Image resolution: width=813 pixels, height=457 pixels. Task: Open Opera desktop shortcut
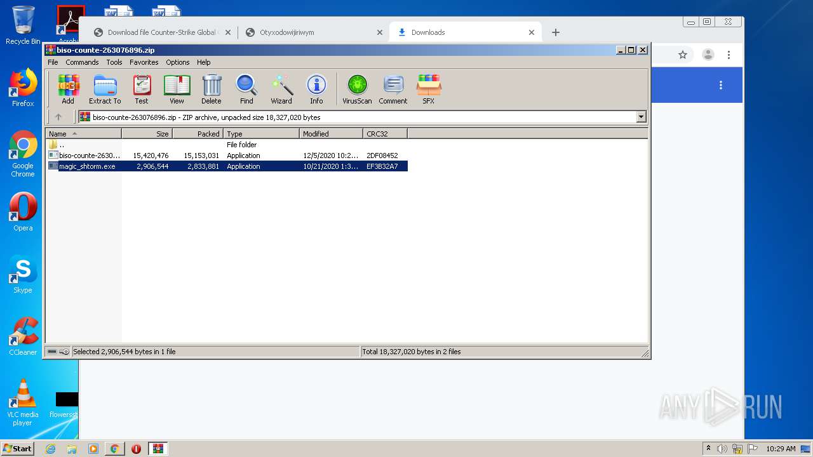click(x=23, y=212)
